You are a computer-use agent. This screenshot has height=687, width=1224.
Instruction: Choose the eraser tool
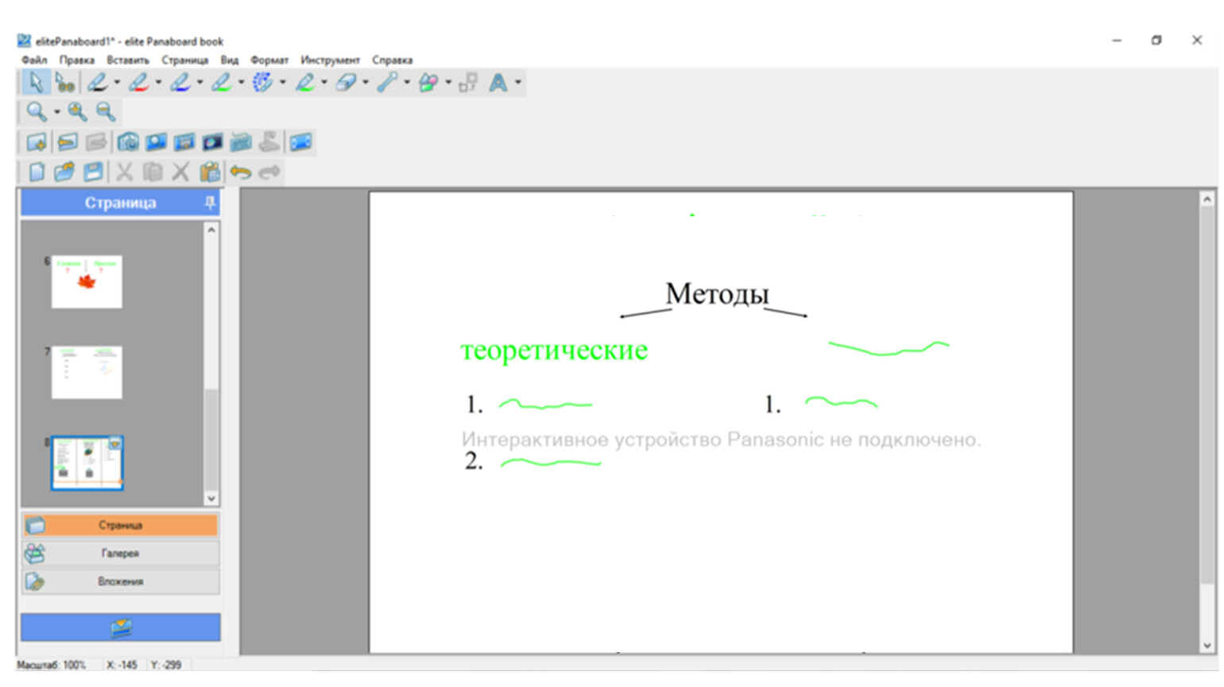click(x=346, y=83)
